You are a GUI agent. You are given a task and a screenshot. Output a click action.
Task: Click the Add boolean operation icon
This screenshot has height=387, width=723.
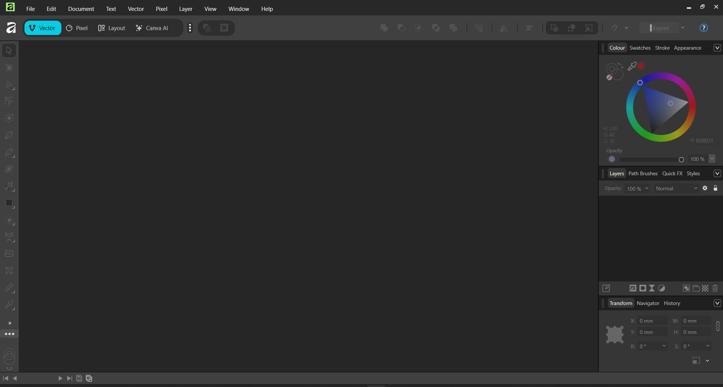[x=384, y=28]
